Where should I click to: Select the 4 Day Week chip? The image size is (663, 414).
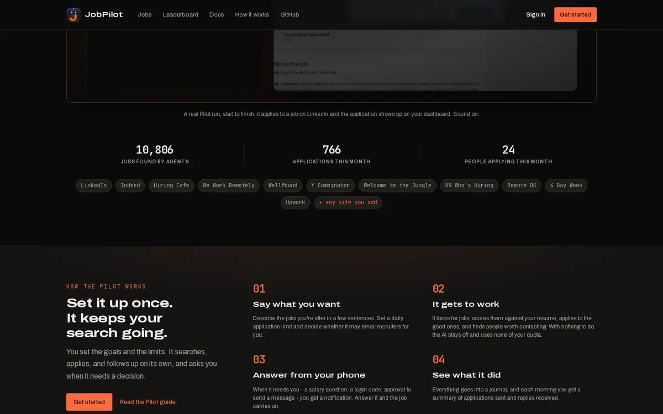566,185
